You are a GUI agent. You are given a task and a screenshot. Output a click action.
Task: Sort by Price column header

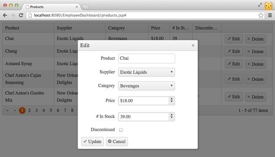coord(159,28)
